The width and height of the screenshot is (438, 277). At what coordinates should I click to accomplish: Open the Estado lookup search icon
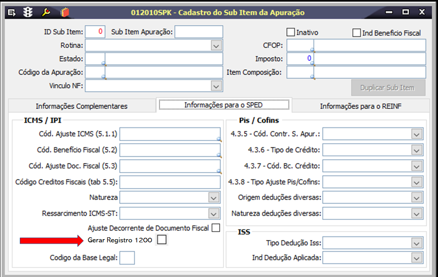[104, 64]
